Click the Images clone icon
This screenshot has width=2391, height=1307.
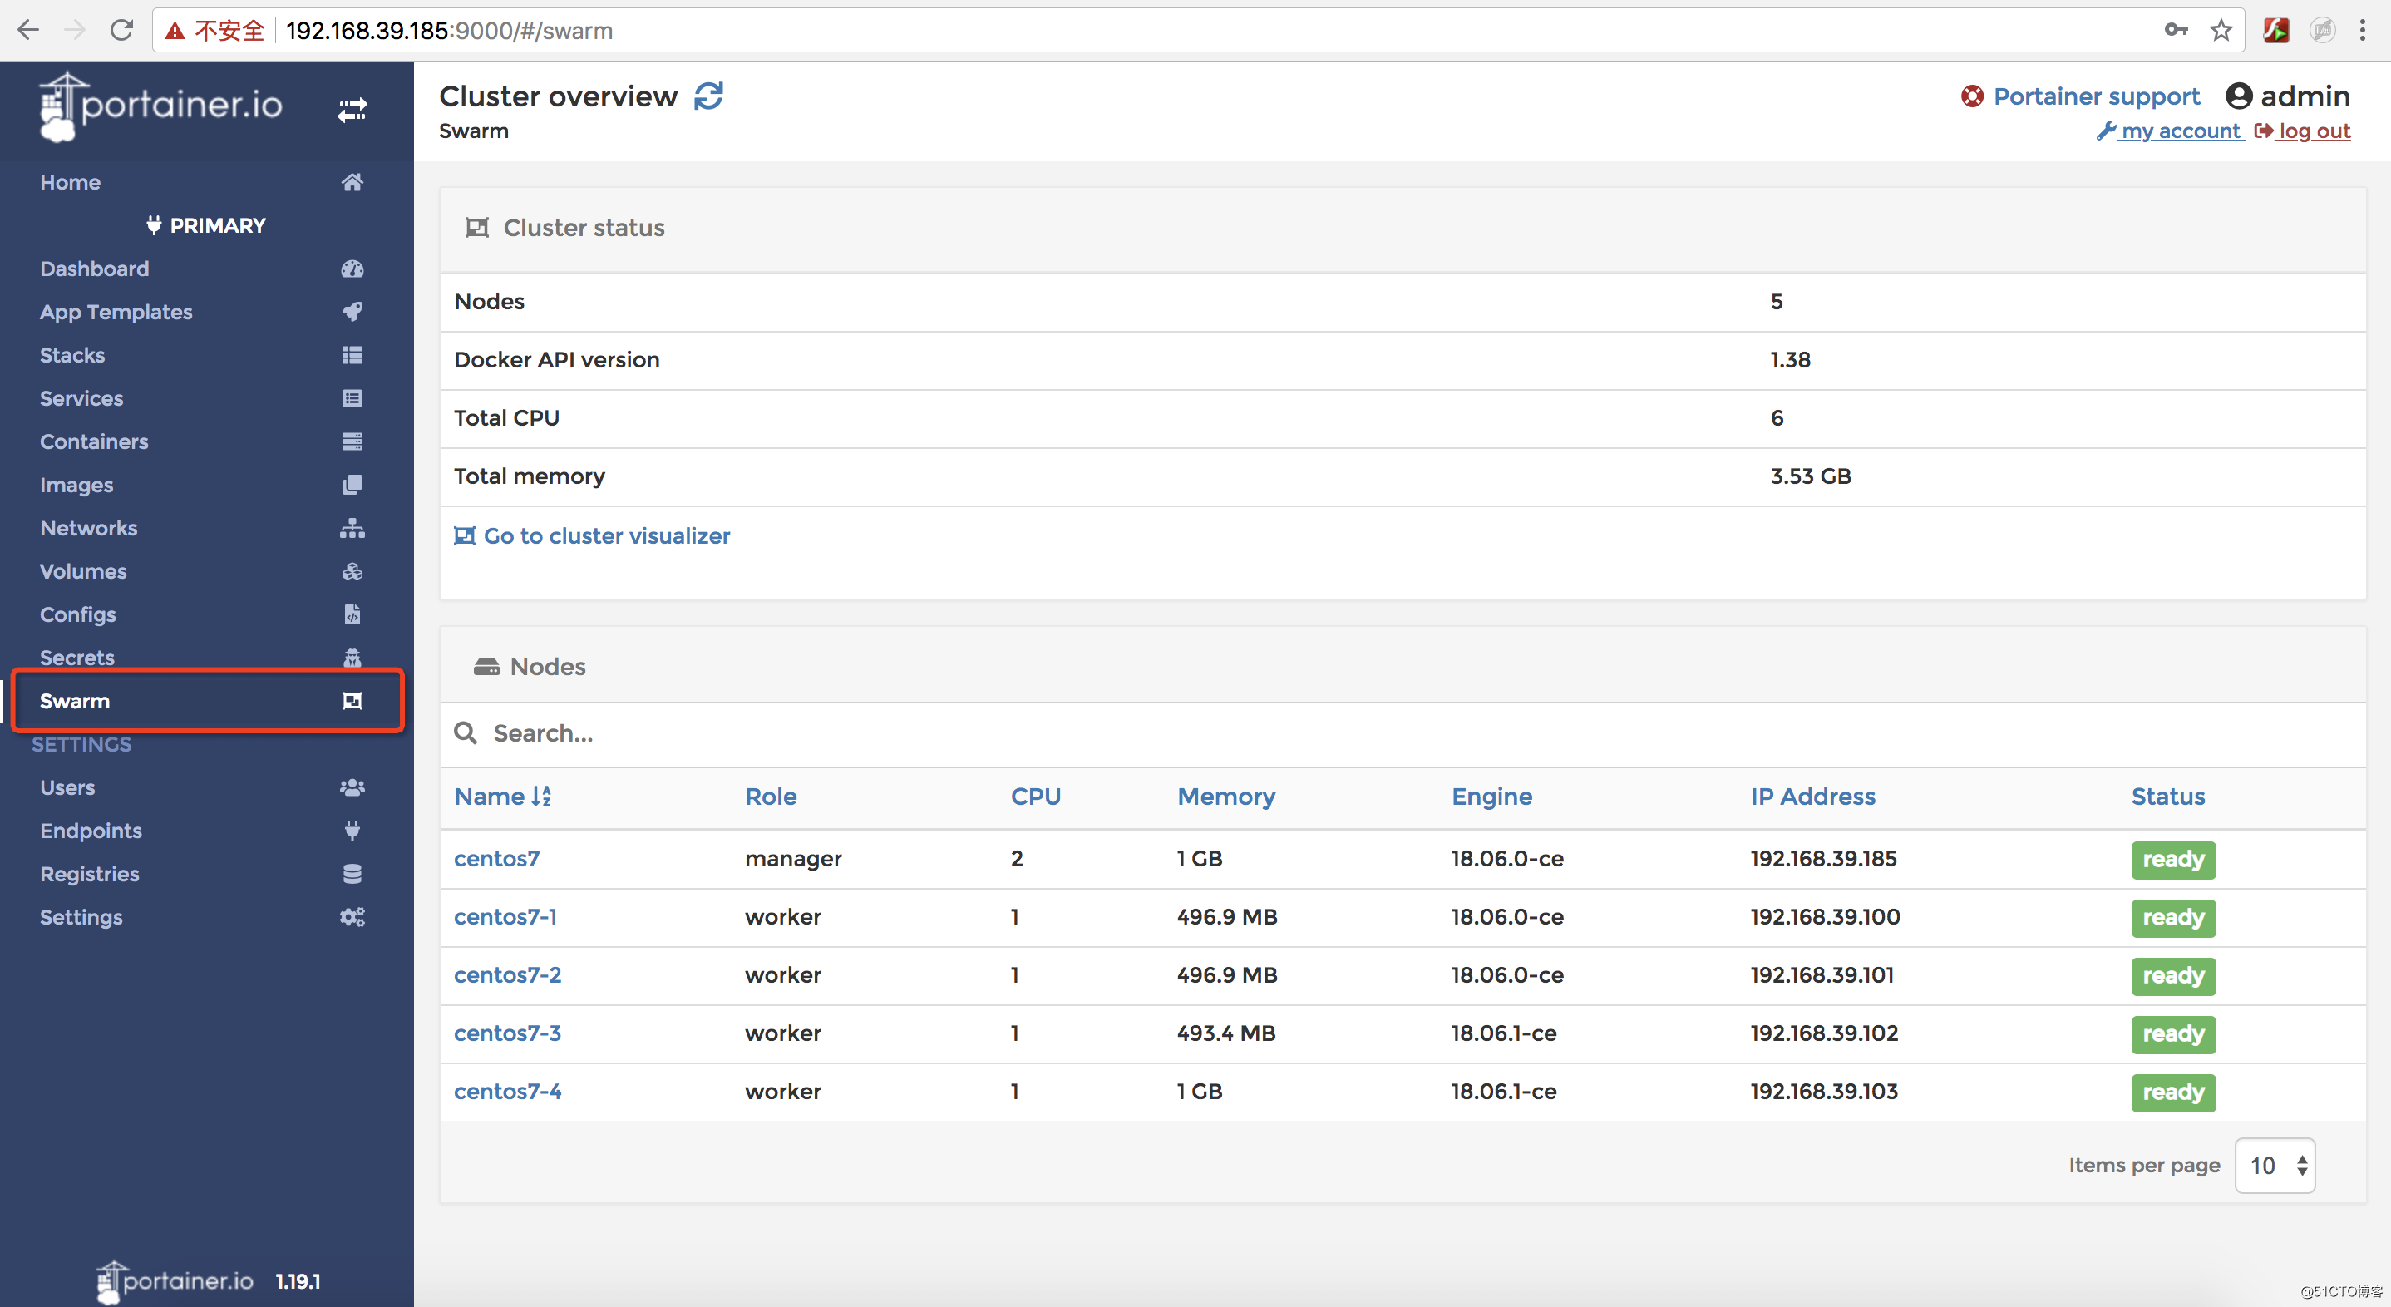[352, 485]
